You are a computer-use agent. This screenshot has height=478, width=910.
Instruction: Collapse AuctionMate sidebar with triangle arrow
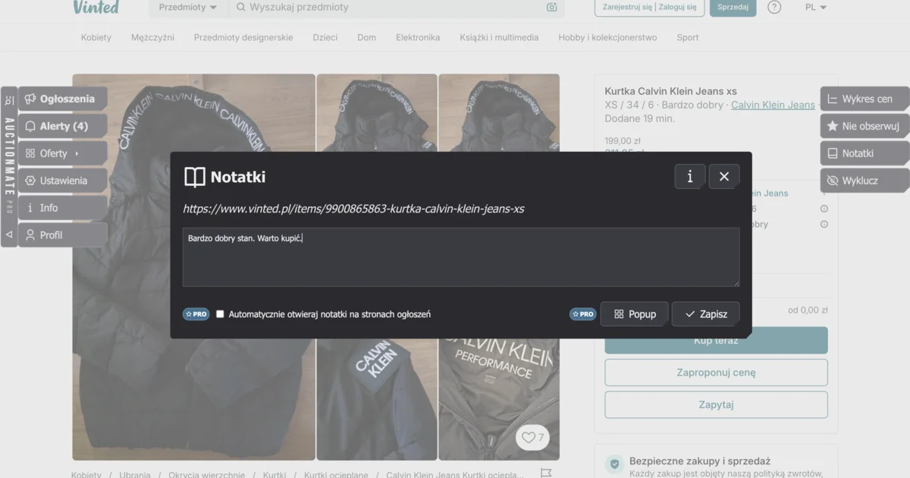click(9, 234)
